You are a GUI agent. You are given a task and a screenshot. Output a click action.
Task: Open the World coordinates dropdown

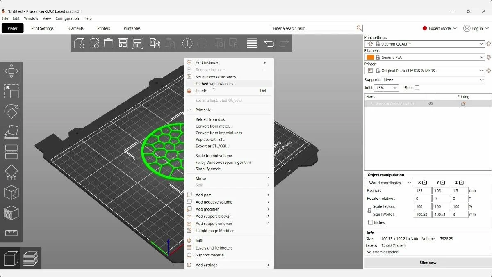coord(390,183)
